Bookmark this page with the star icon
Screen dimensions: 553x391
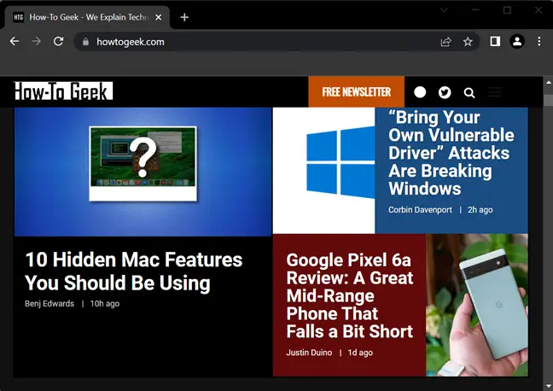[x=468, y=42]
